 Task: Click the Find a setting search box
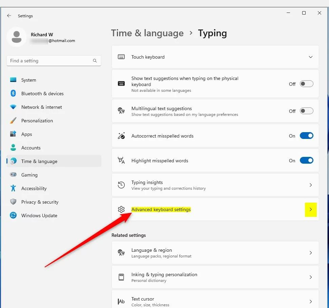51,61
